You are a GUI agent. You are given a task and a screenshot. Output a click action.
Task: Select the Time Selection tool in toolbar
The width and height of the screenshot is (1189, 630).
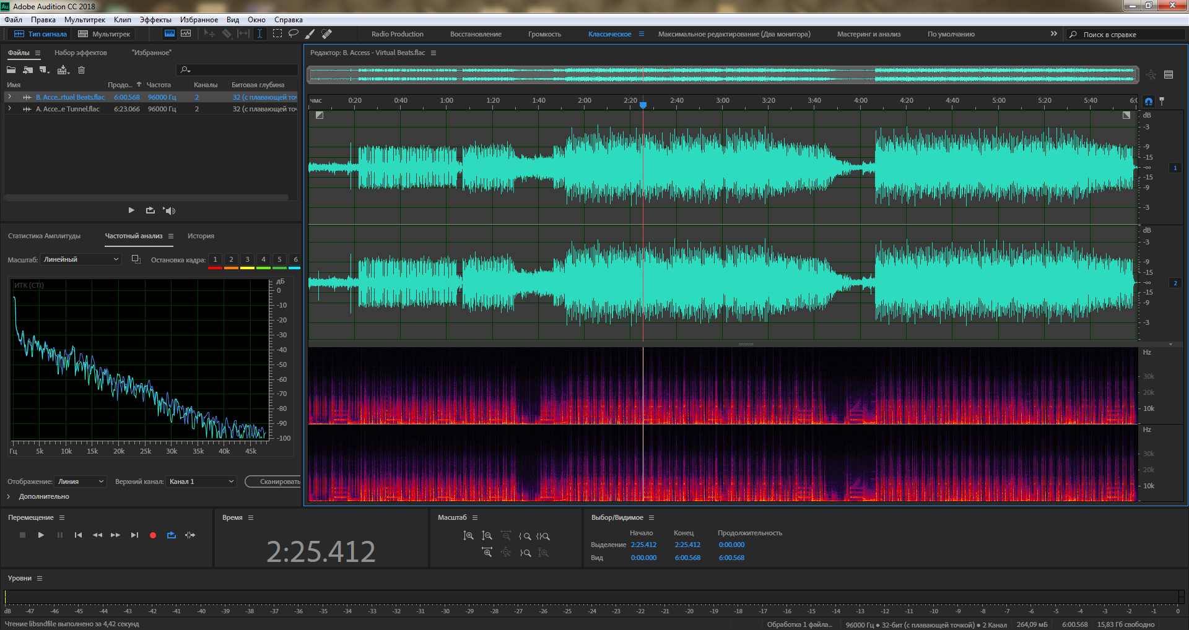coord(260,34)
